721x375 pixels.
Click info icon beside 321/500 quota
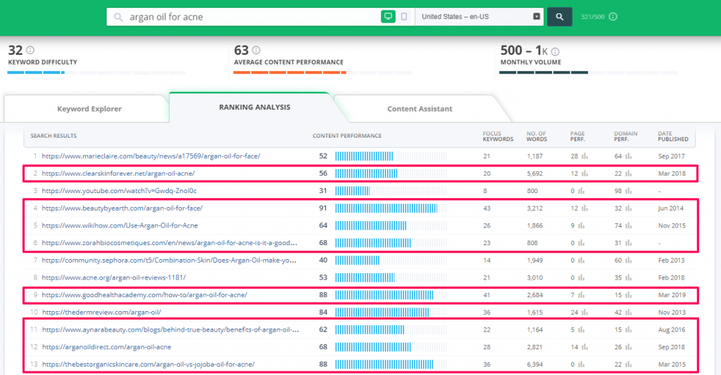[x=613, y=17]
